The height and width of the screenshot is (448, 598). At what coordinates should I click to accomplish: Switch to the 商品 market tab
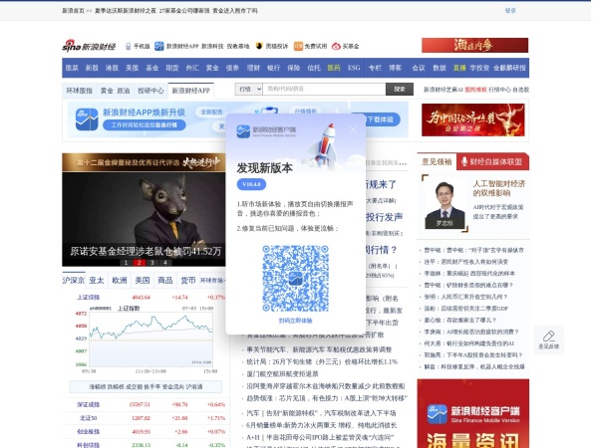(165, 281)
